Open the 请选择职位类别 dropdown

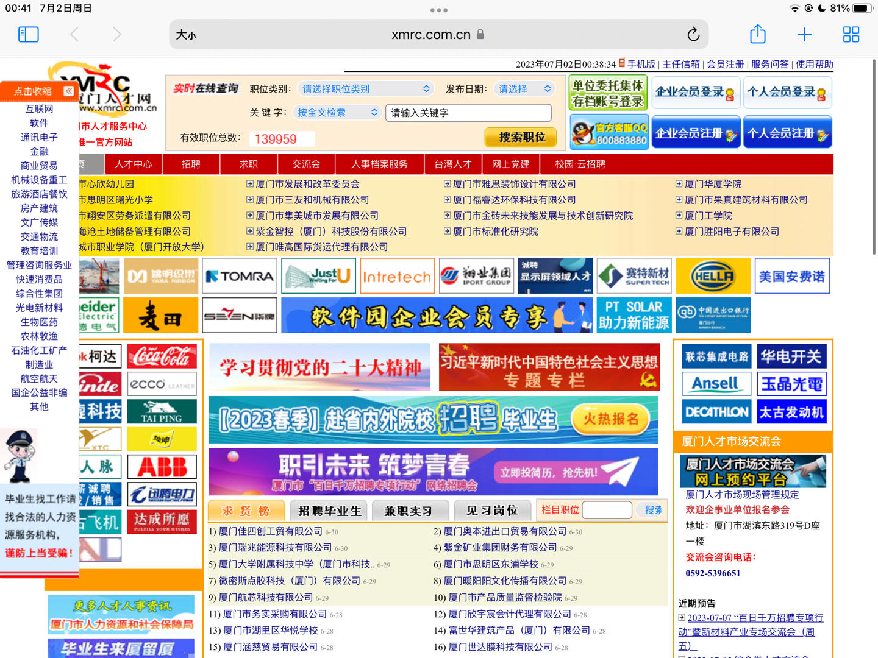365,89
